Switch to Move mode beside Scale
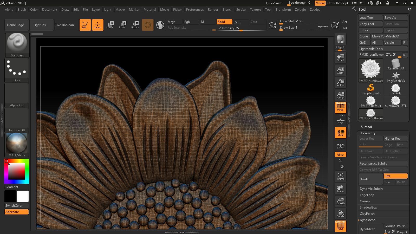Image resolution: width=416 pixels, height=234 pixels. point(110,25)
